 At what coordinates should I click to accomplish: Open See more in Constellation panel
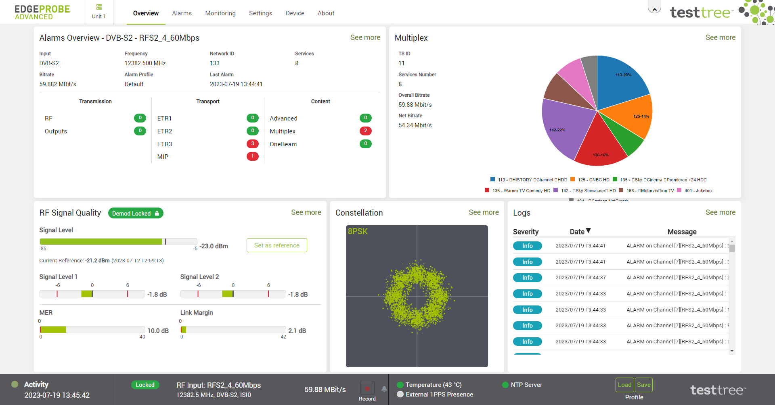coord(484,212)
